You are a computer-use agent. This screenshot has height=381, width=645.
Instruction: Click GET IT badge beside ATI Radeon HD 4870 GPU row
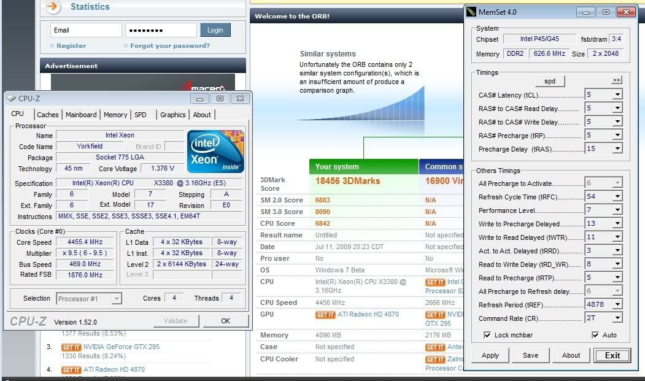(325, 315)
